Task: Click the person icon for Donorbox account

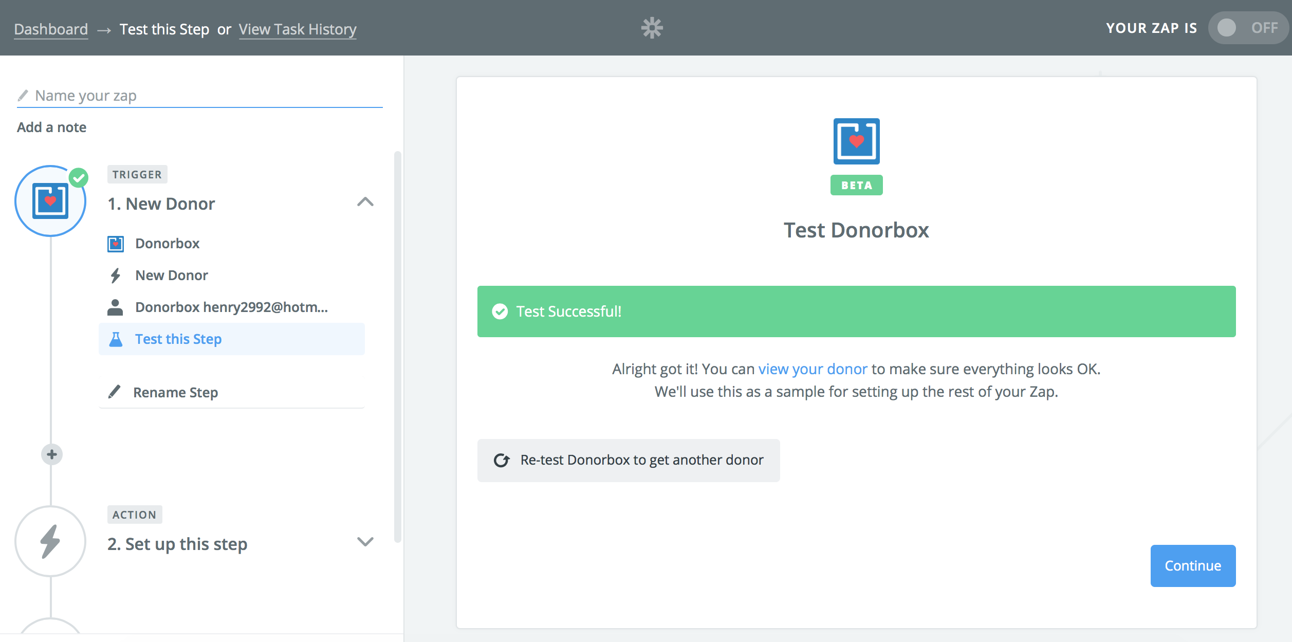Action: 115,307
